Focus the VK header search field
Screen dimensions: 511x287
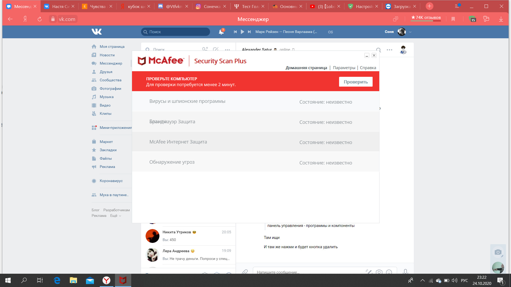coord(175,32)
